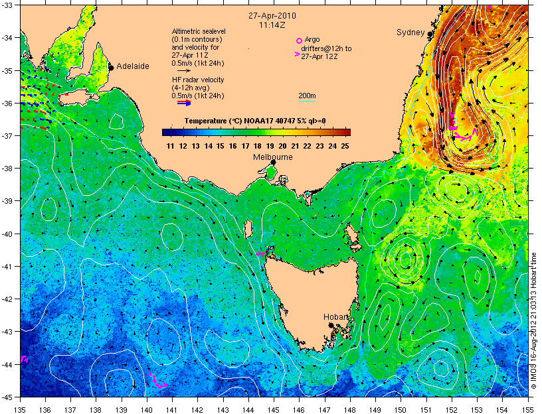
Task: Click the dark blue end of temperature colorbar
Action: pyautogui.click(x=166, y=132)
